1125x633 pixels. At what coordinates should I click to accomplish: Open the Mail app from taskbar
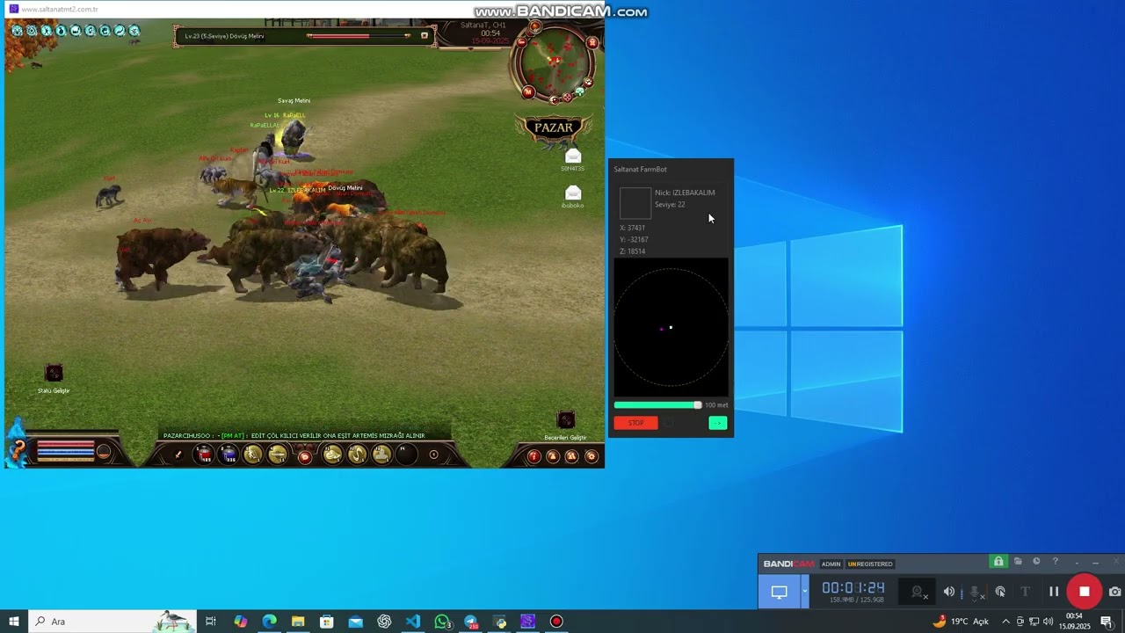[x=355, y=622]
